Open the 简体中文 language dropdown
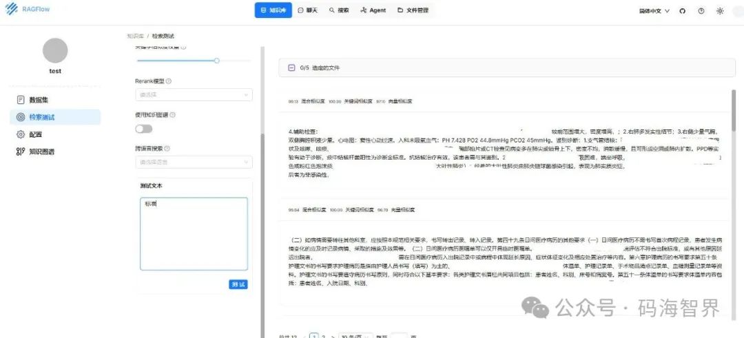 click(x=654, y=11)
